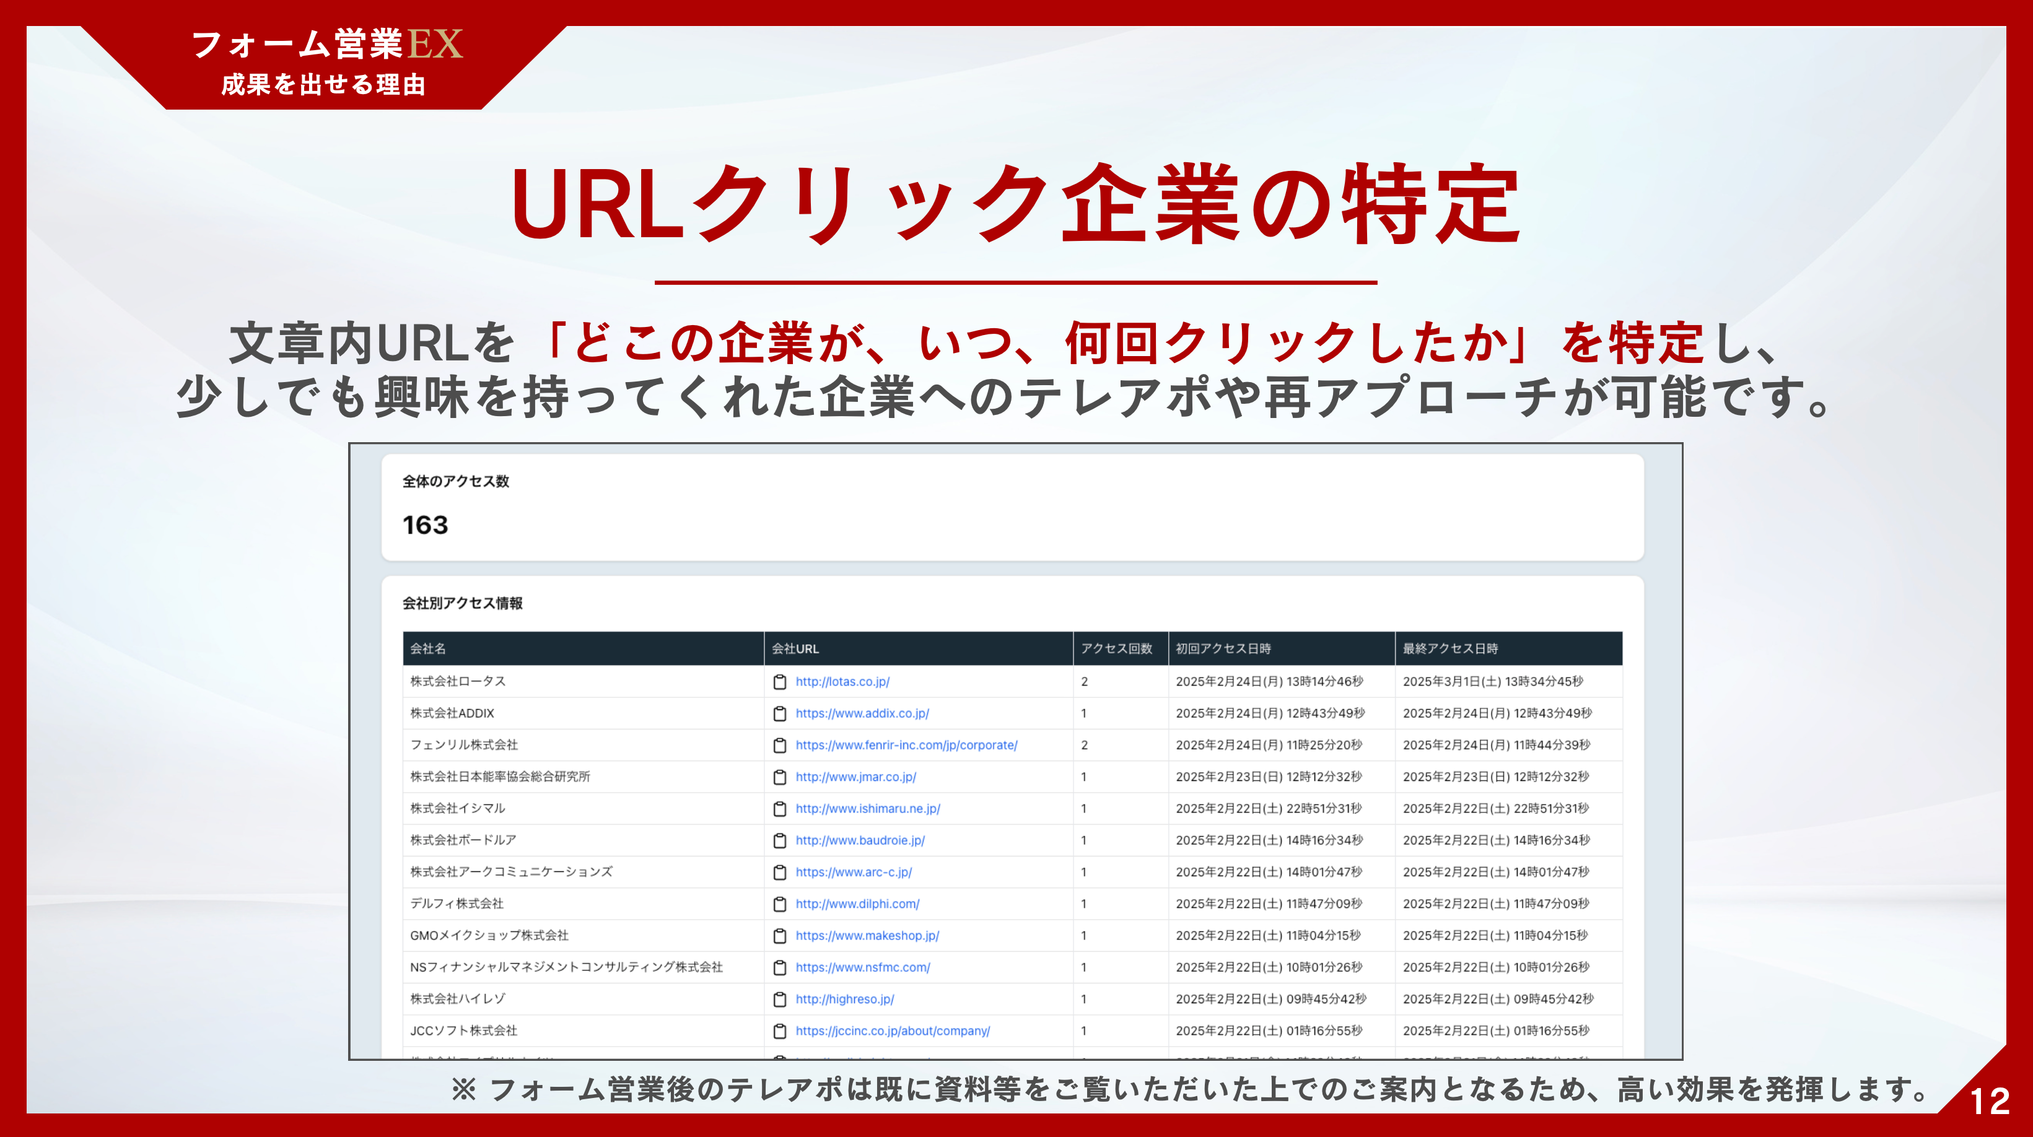Open the https://www.addix.co.jp/ link

coord(862,713)
